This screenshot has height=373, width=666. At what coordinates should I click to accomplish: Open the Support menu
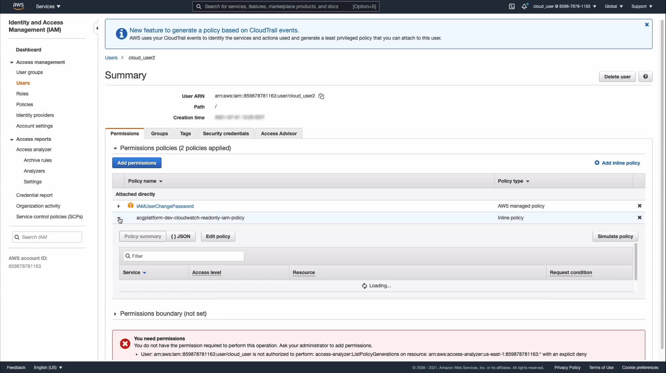642,6
